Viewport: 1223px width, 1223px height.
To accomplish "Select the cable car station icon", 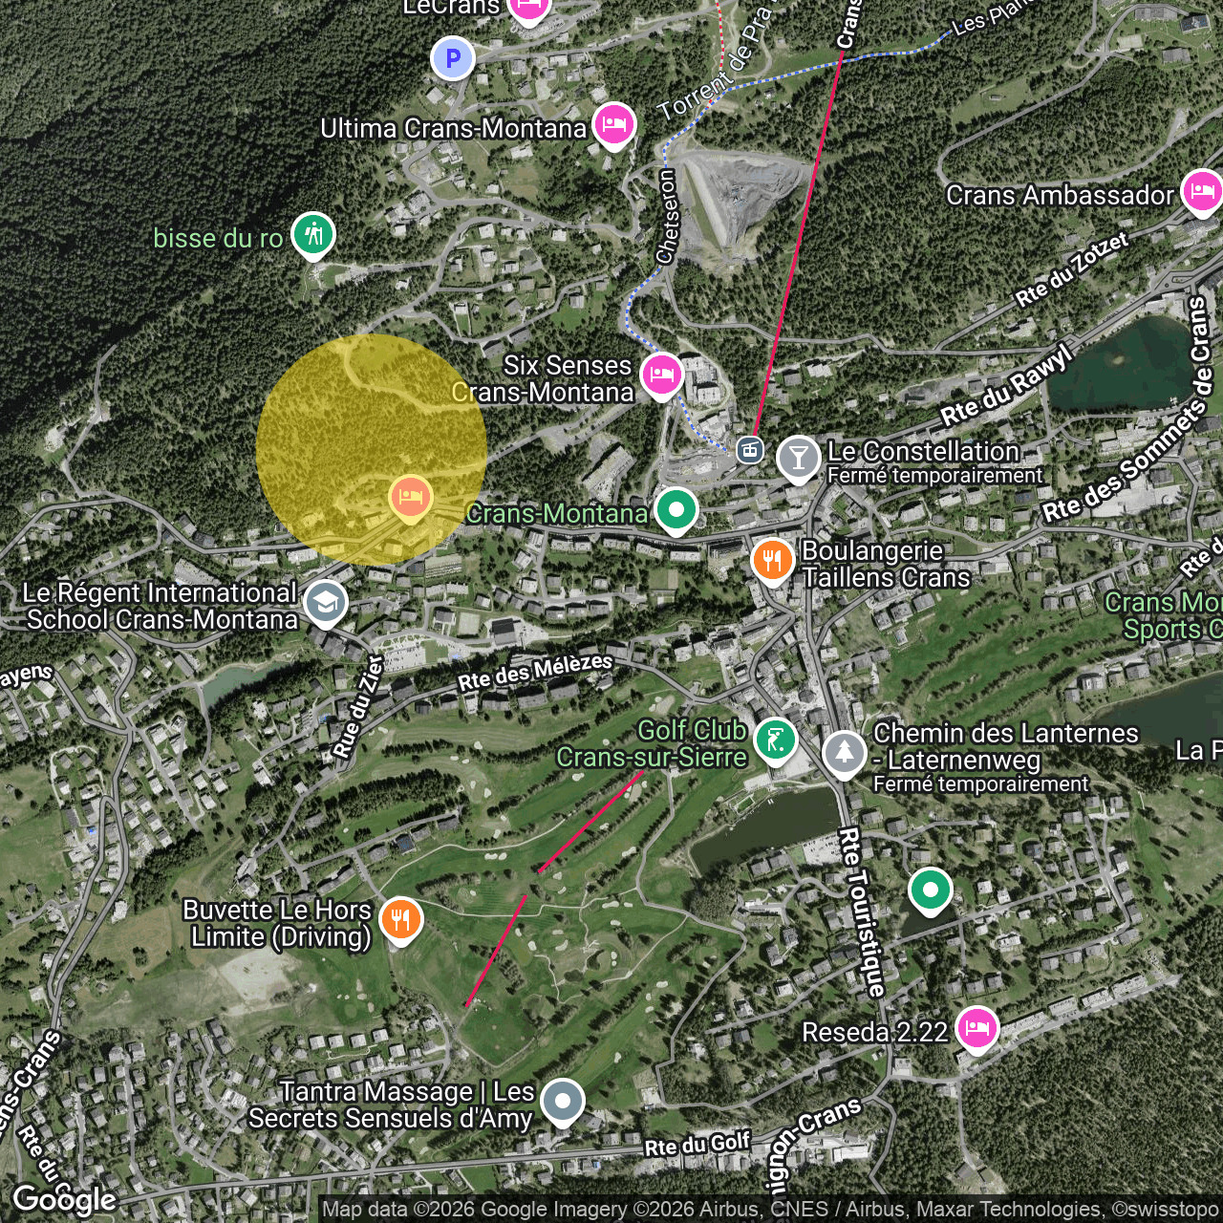I will (x=750, y=448).
